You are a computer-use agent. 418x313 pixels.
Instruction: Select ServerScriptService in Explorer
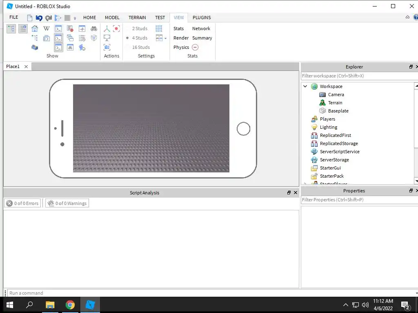click(339, 152)
